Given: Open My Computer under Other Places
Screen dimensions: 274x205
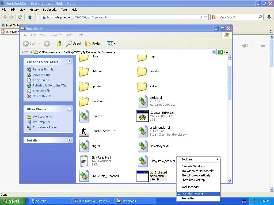Looking at the screenshot, I should pyautogui.click(x=41, y=122).
